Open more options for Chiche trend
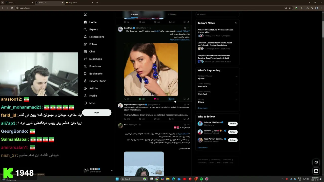Screen dimensions: 324x182 tap(236, 100)
